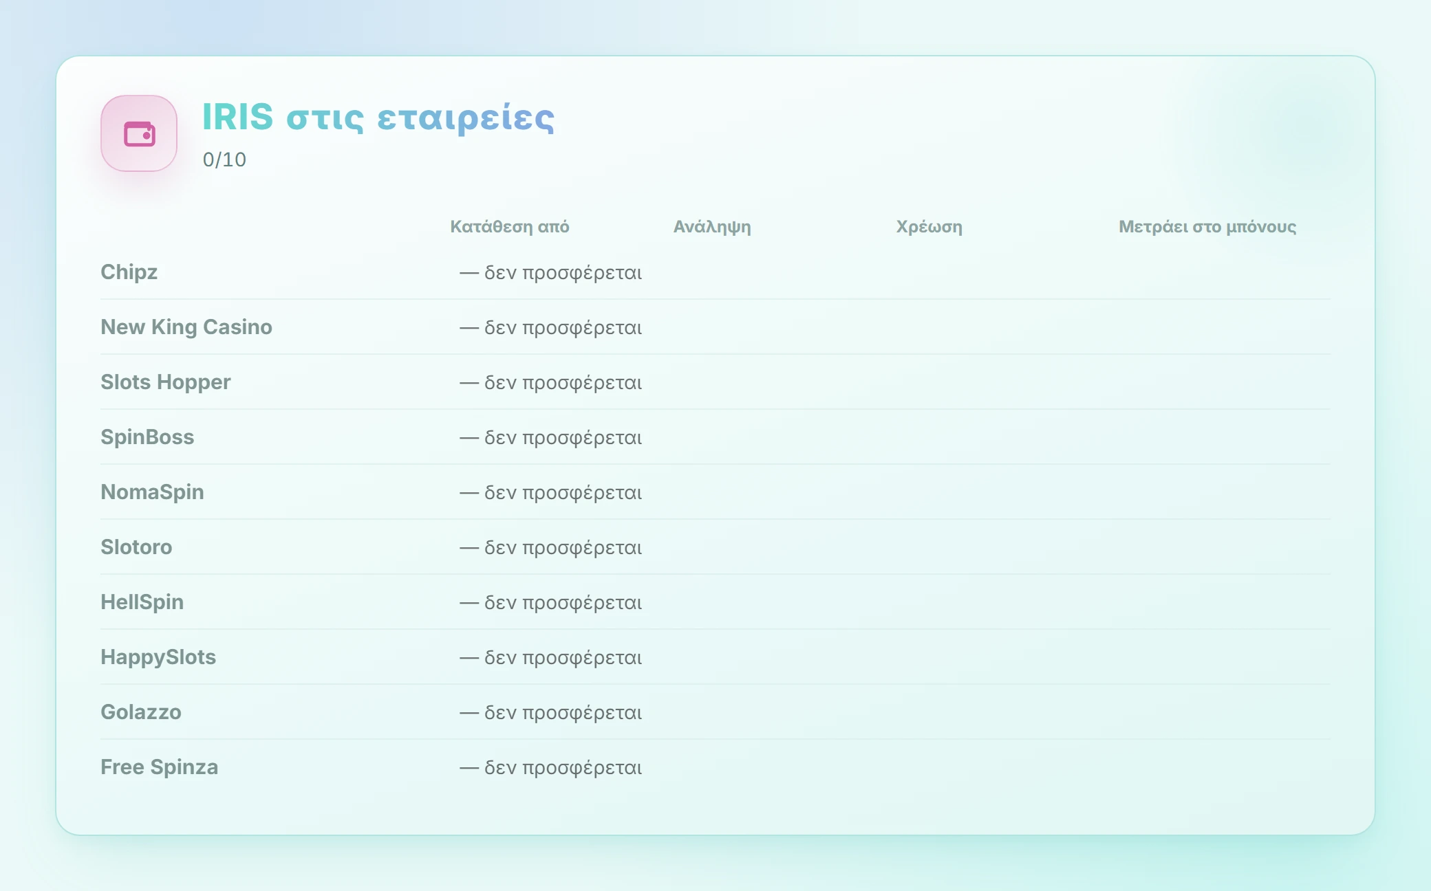Click the 0/10 counter text

tap(224, 159)
